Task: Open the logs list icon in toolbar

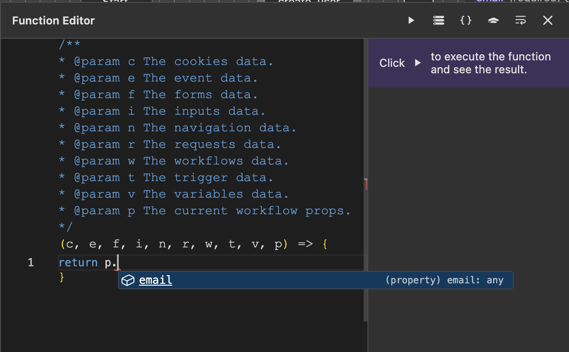Action: coord(438,20)
